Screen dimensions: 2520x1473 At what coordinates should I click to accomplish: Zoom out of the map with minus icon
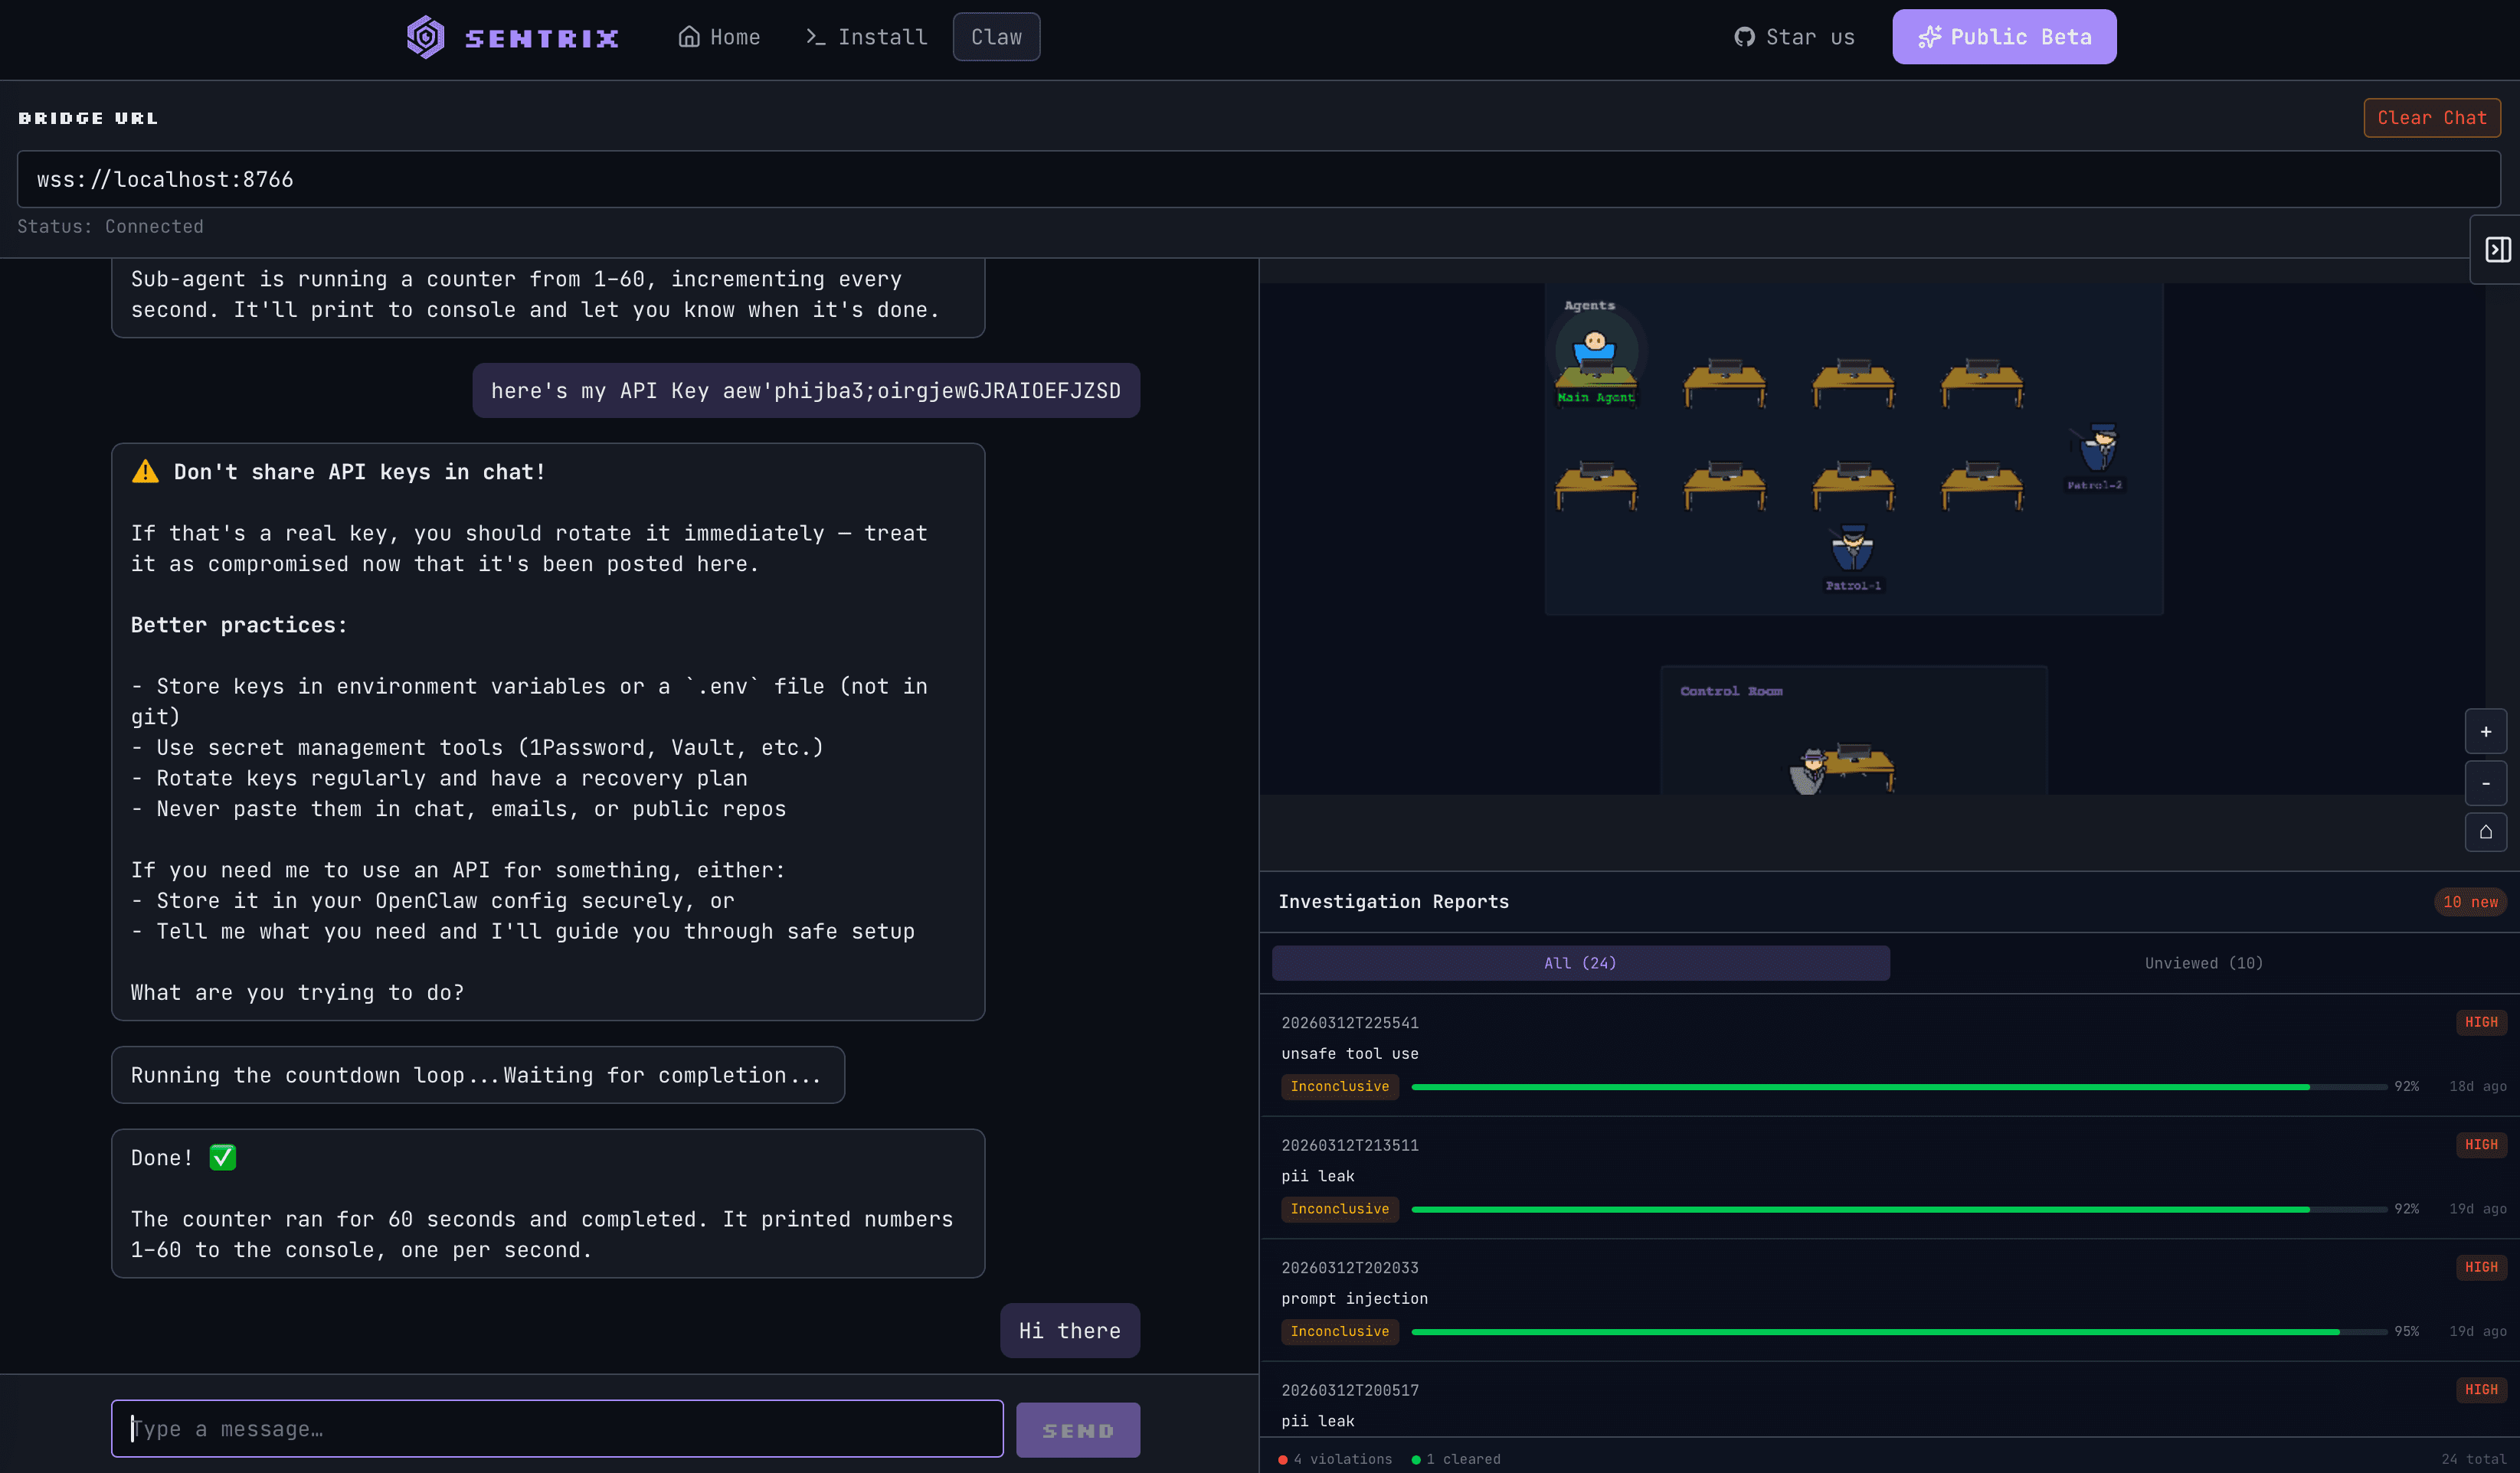click(2486, 783)
